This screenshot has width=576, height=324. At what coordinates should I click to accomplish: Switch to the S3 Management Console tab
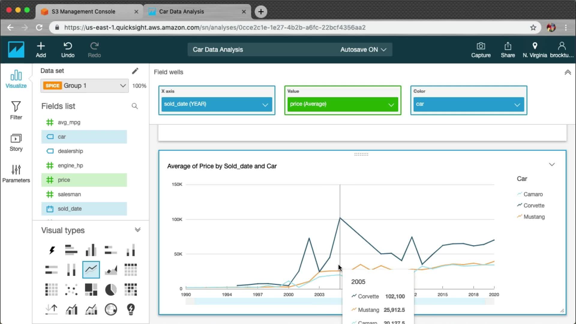pos(83,11)
